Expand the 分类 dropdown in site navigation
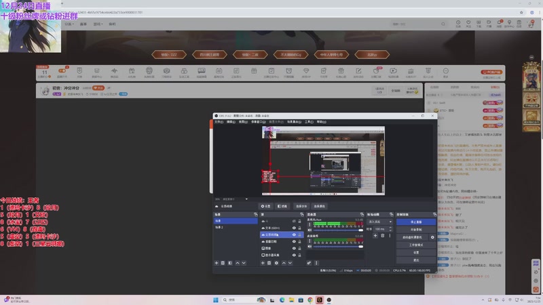543x305 pixels. (x=70, y=24)
